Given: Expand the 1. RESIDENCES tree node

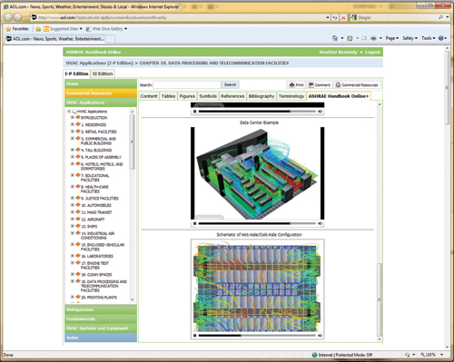Looking at the screenshot, I should point(73,124).
